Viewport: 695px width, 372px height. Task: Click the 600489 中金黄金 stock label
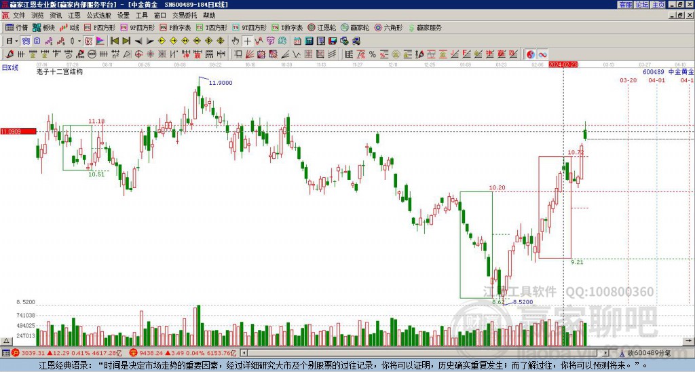point(669,72)
